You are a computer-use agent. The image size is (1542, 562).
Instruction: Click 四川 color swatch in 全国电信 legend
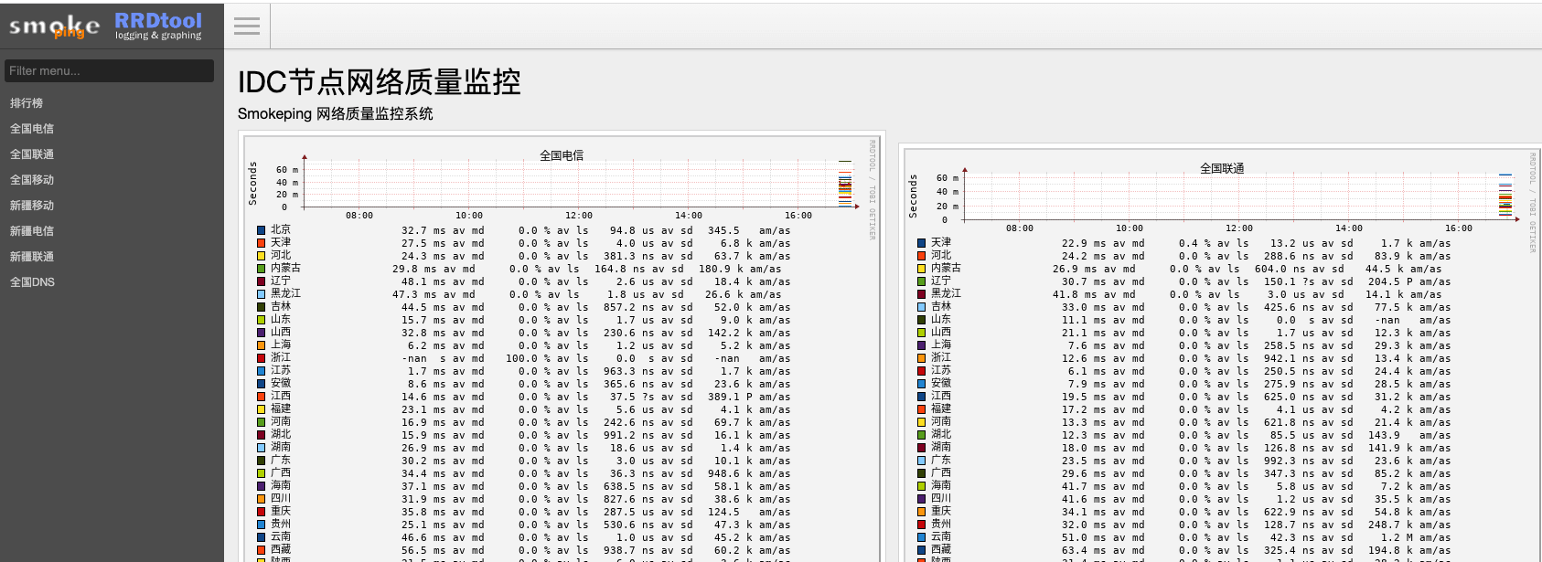coord(262,499)
